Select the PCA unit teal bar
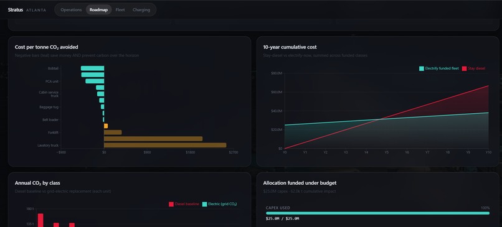The height and width of the screenshot is (227, 502). point(95,81)
